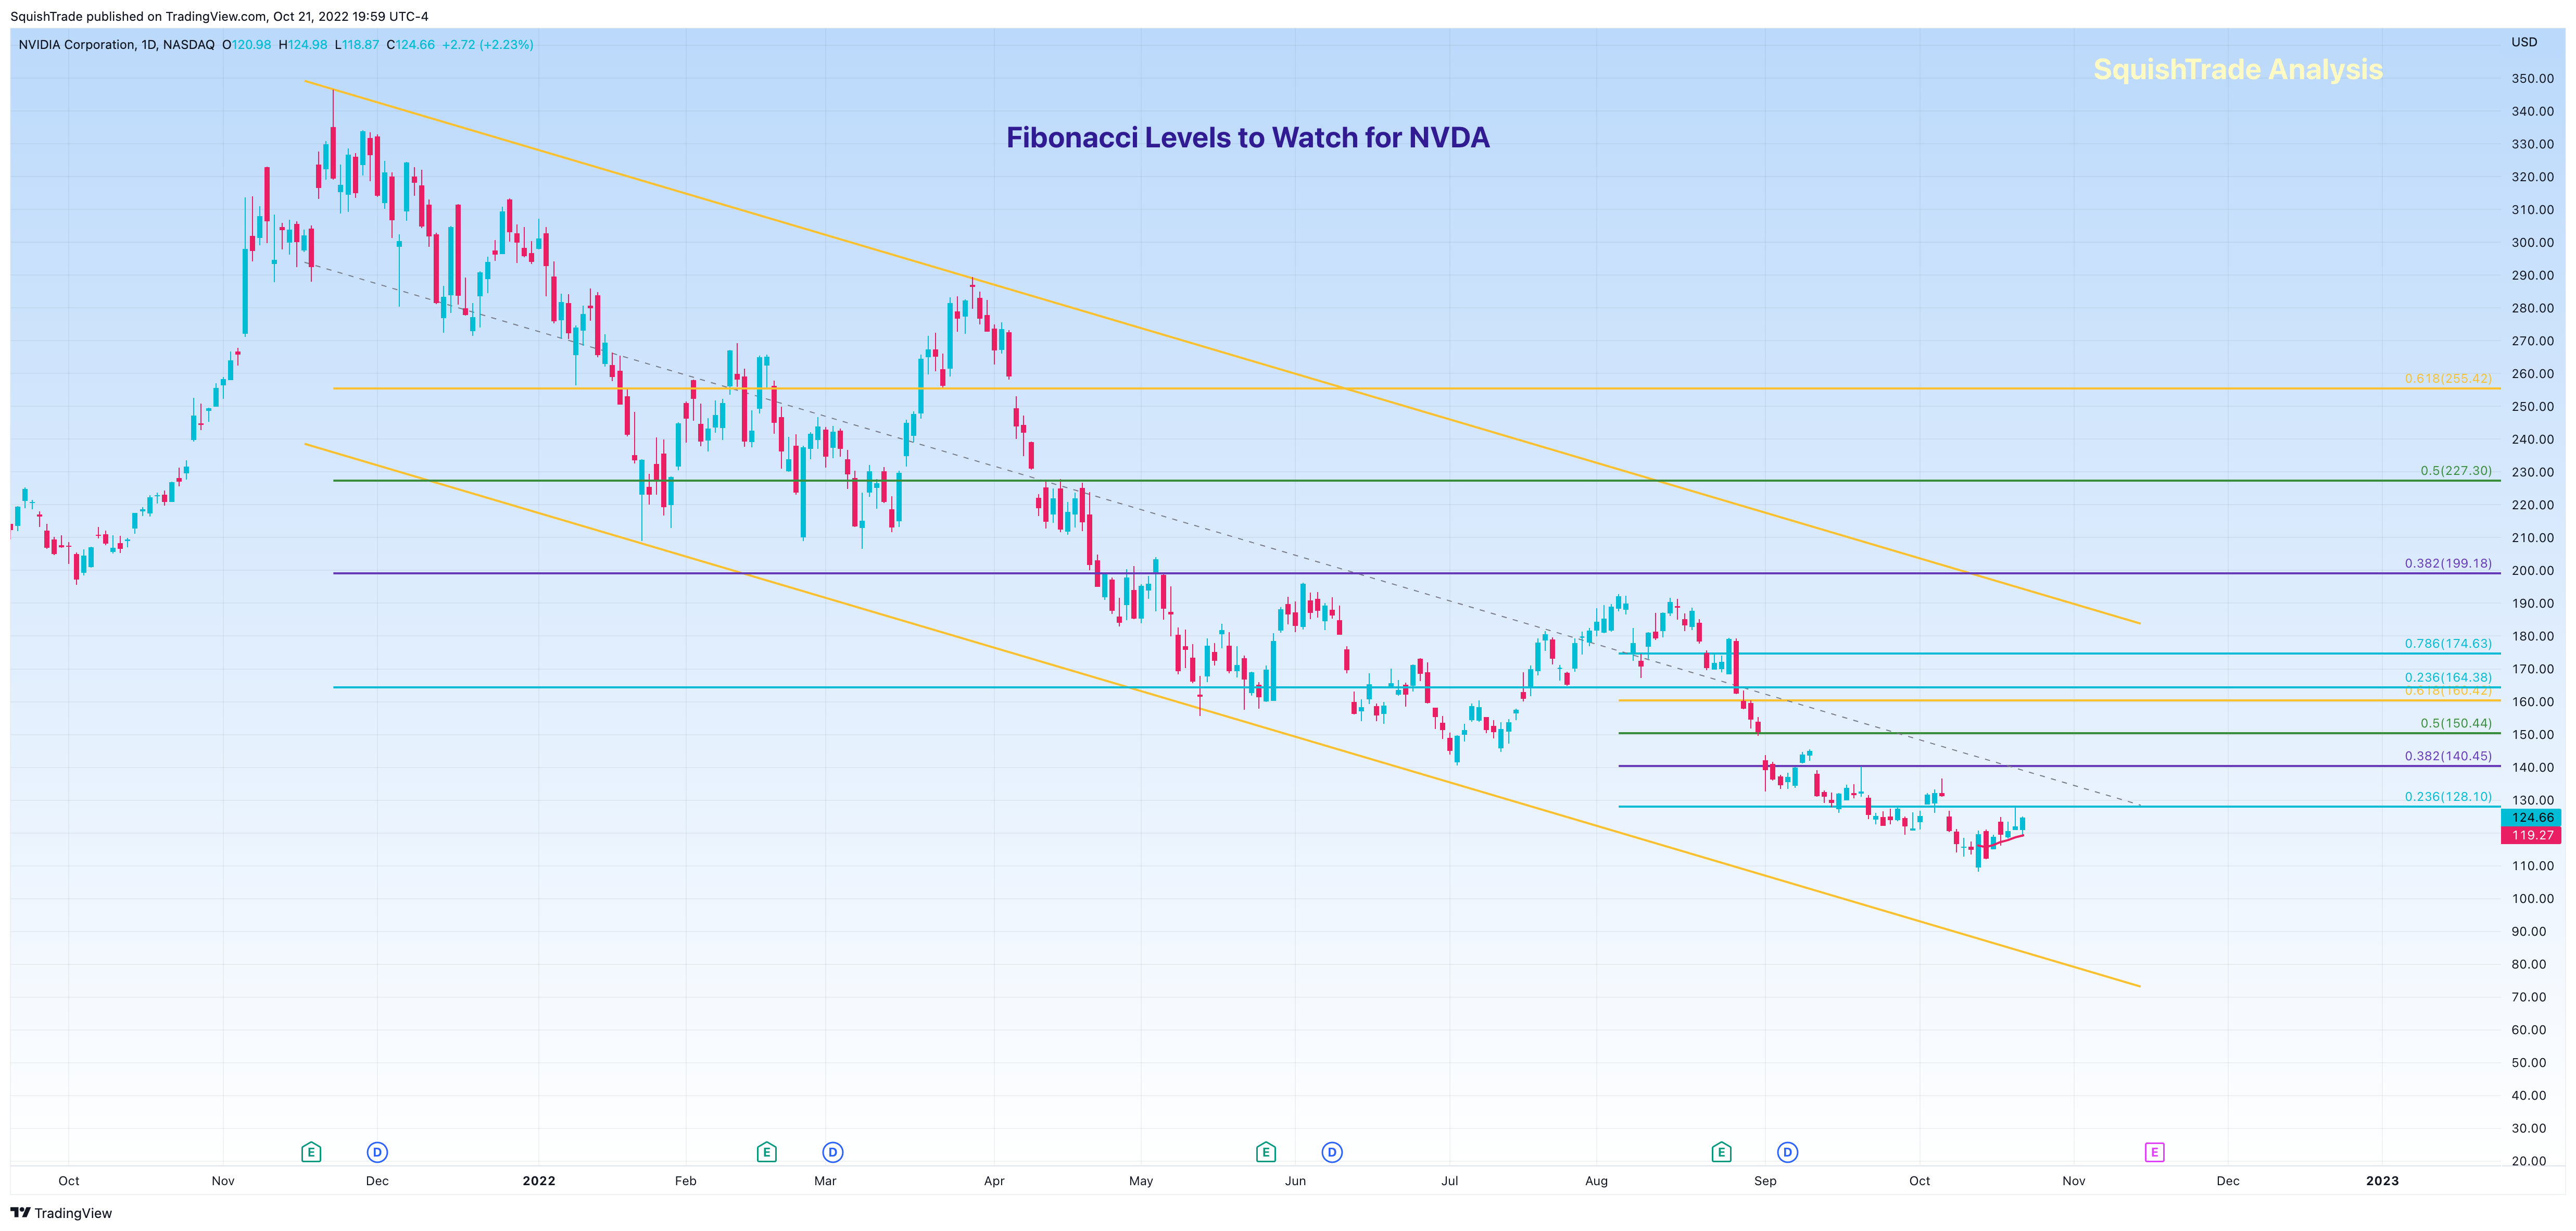Screen dimensions: 2576x1231
Task: Click the March 2022 dividend D marker
Action: click(832, 1152)
